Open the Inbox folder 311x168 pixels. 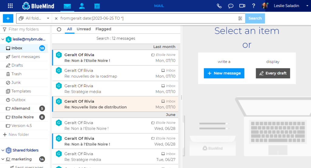(x=24, y=48)
